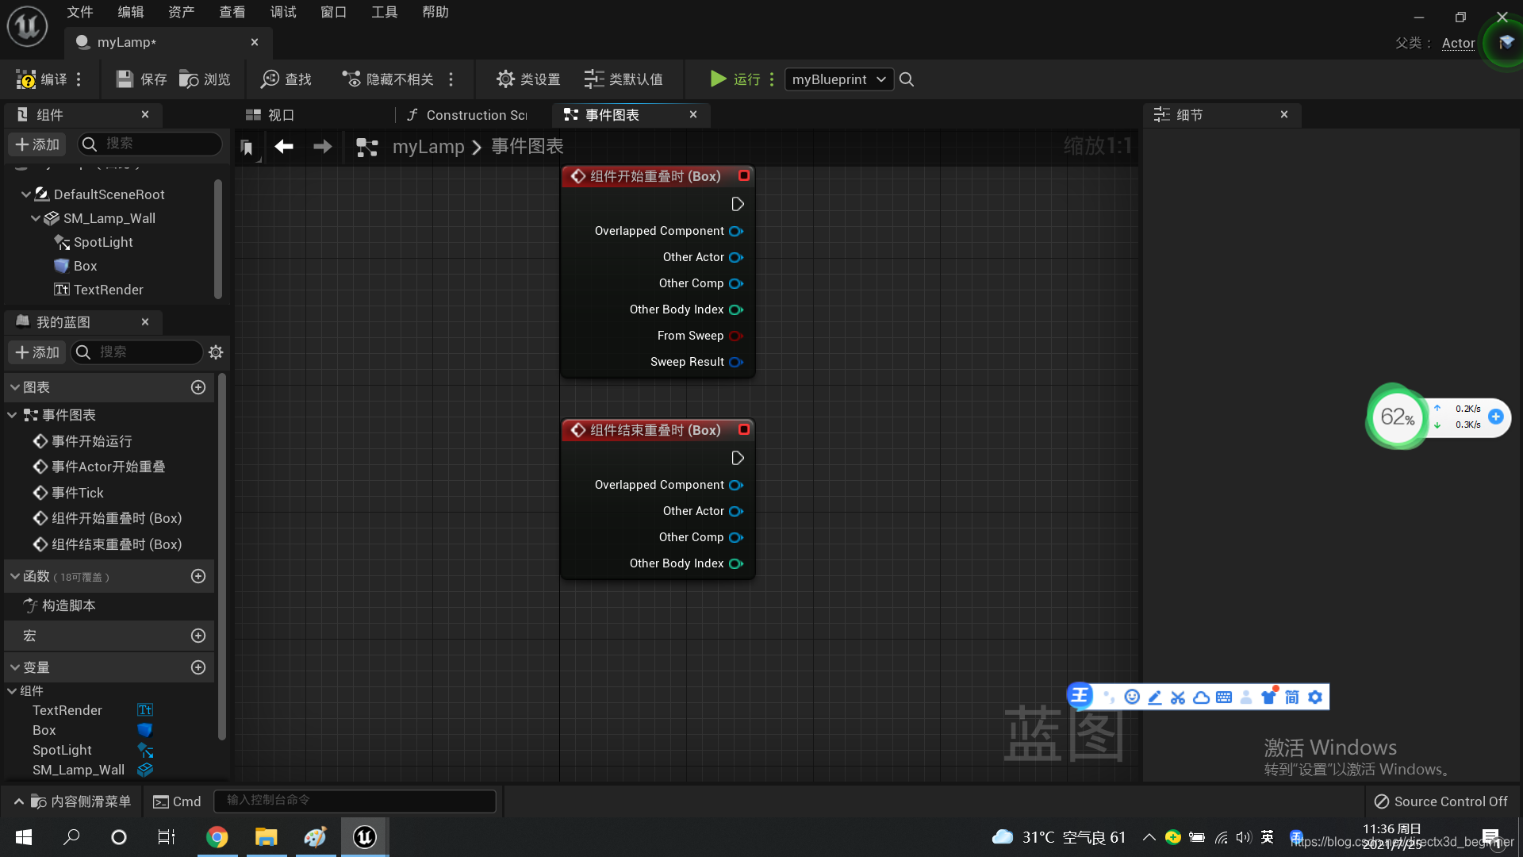This screenshot has height=857, width=1523.
Task: Switch to the Construction Script tab
Action: pyautogui.click(x=466, y=115)
